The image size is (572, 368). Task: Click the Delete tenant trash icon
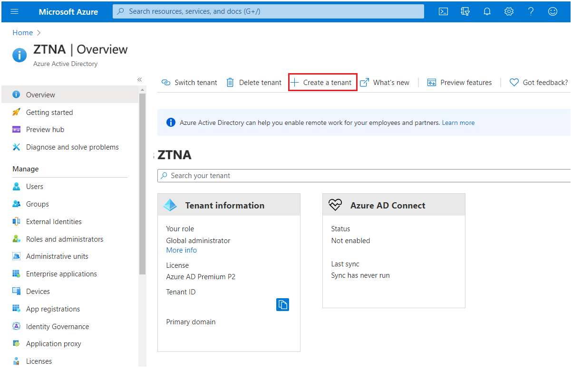click(230, 83)
